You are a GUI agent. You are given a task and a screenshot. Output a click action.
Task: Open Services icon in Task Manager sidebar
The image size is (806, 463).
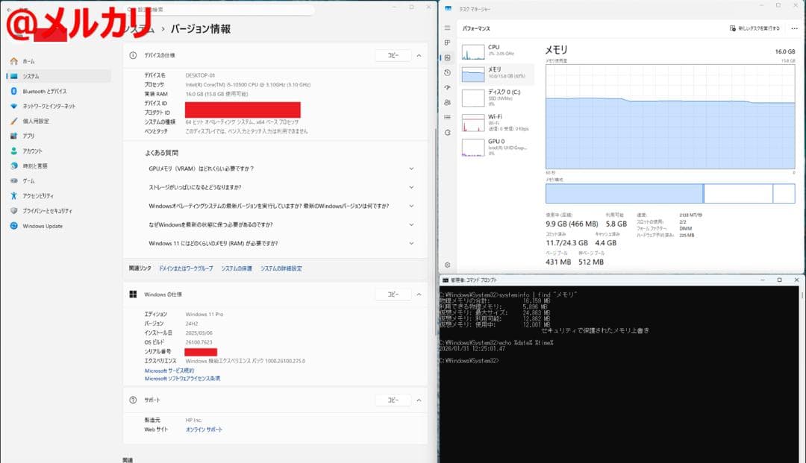pos(447,132)
